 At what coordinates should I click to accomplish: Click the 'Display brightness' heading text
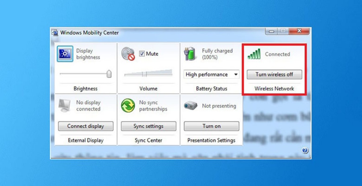[x=88, y=54]
